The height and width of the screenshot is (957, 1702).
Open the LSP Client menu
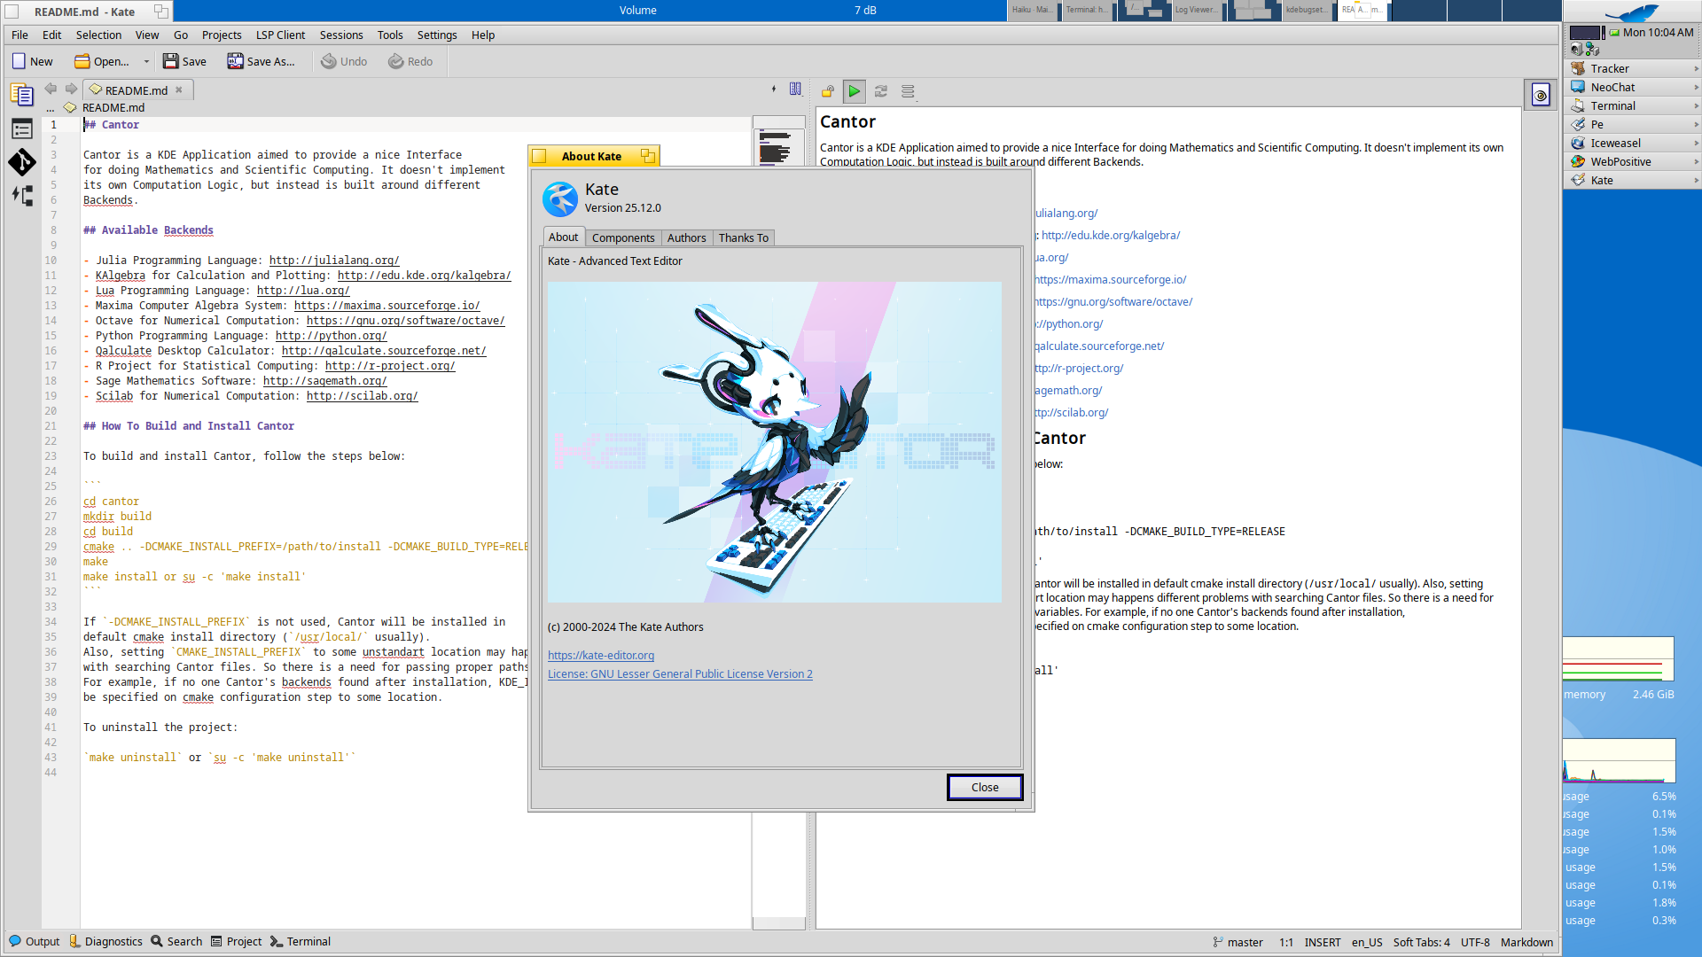[x=280, y=35]
